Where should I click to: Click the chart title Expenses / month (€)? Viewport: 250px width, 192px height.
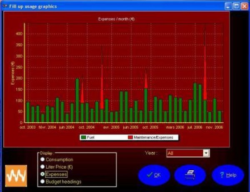click(116, 19)
